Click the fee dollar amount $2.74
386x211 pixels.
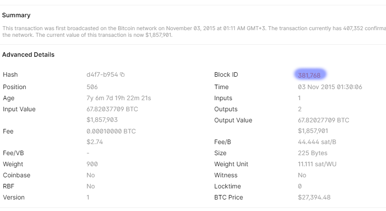(x=96, y=142)
